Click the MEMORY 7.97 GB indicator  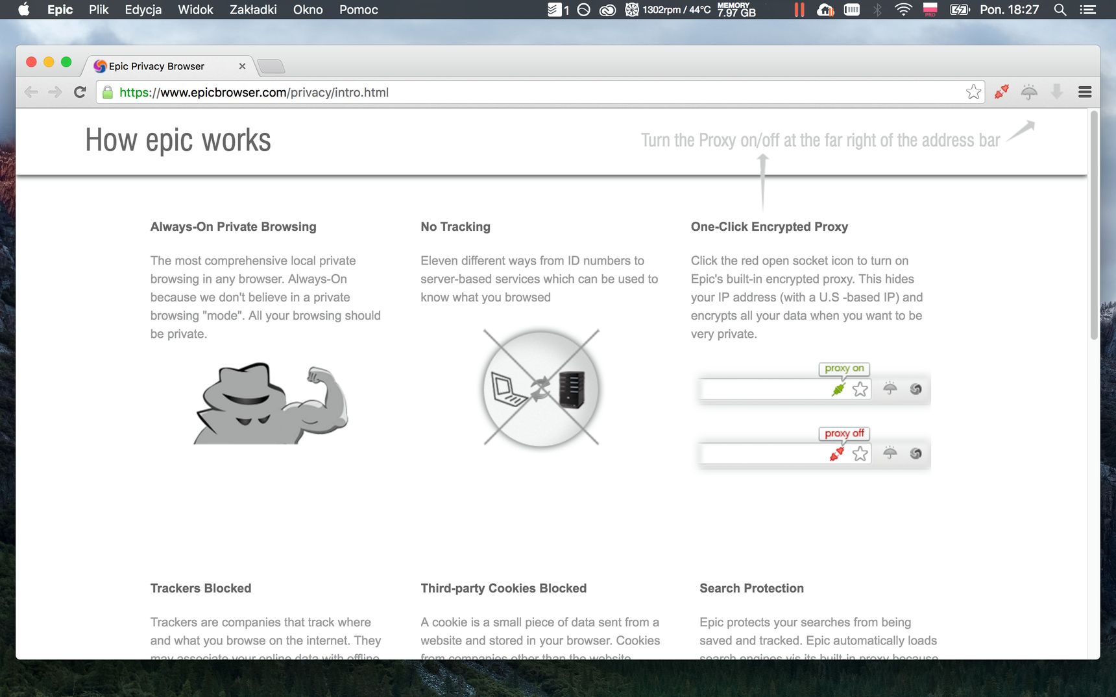tap(736, 10)
